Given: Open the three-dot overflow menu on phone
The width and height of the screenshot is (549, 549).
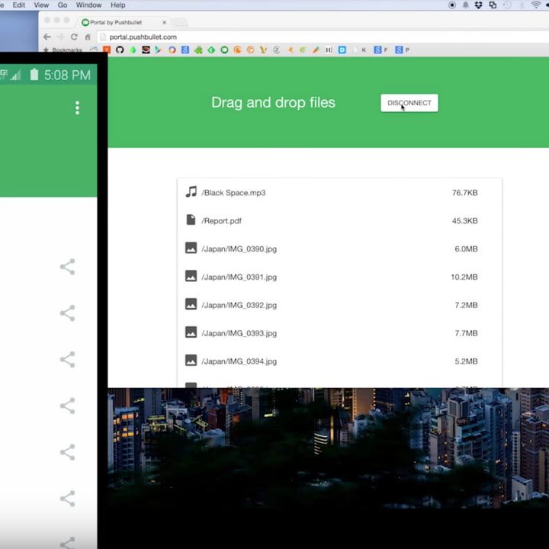Looking at the screenshot, I should pyautogui.click(x=77, y=108).
